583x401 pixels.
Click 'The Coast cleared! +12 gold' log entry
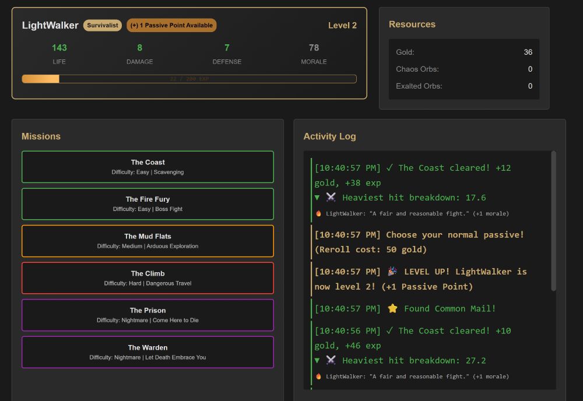click(x=431, y=189)
